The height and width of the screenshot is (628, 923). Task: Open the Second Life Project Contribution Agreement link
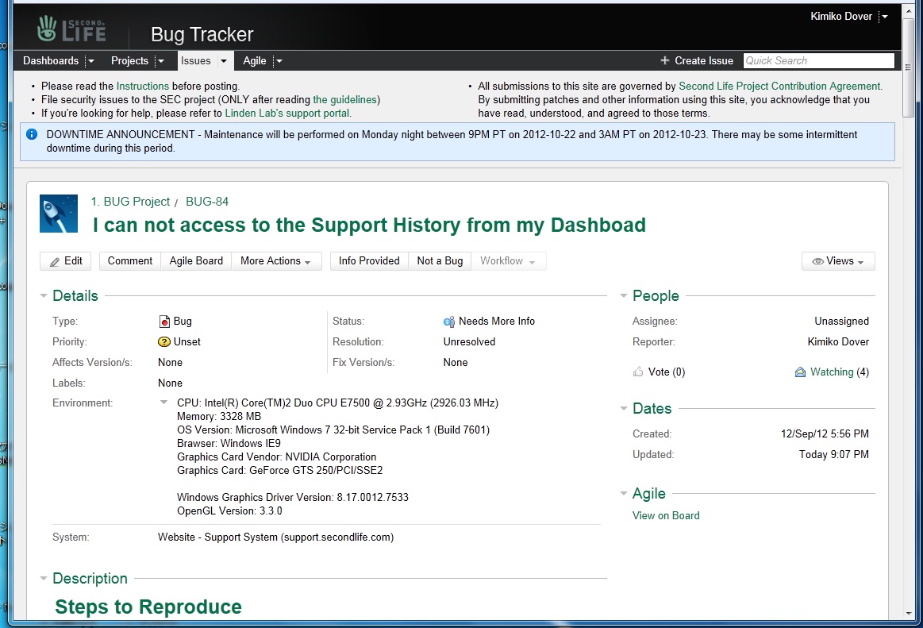tap(780, 86)
